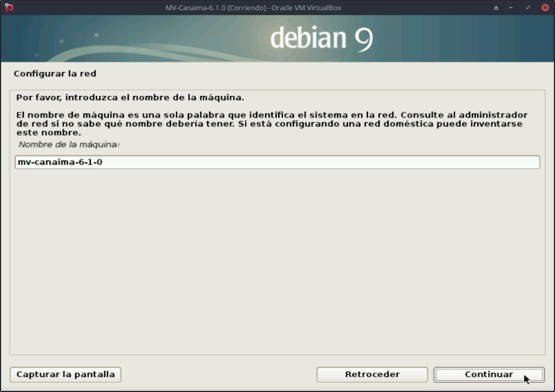Image resolution: width=555 pixels, height=392 pixels.
Task: Click the word debian in the banner
Action: tap(308, 38)
